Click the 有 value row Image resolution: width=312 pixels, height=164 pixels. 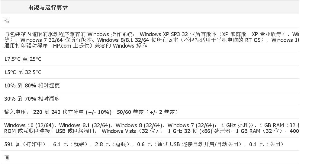[7, 157]
